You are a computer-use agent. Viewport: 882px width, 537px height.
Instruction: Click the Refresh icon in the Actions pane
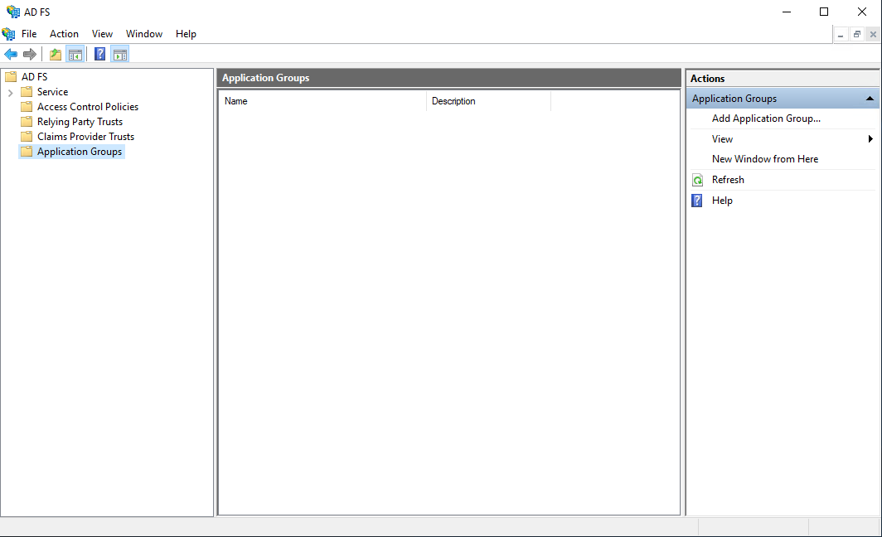697,180
